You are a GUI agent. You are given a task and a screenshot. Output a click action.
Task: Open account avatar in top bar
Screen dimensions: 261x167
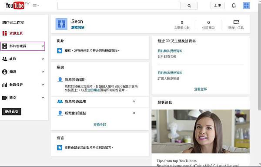pyautogui.click(x=246, y=6)
